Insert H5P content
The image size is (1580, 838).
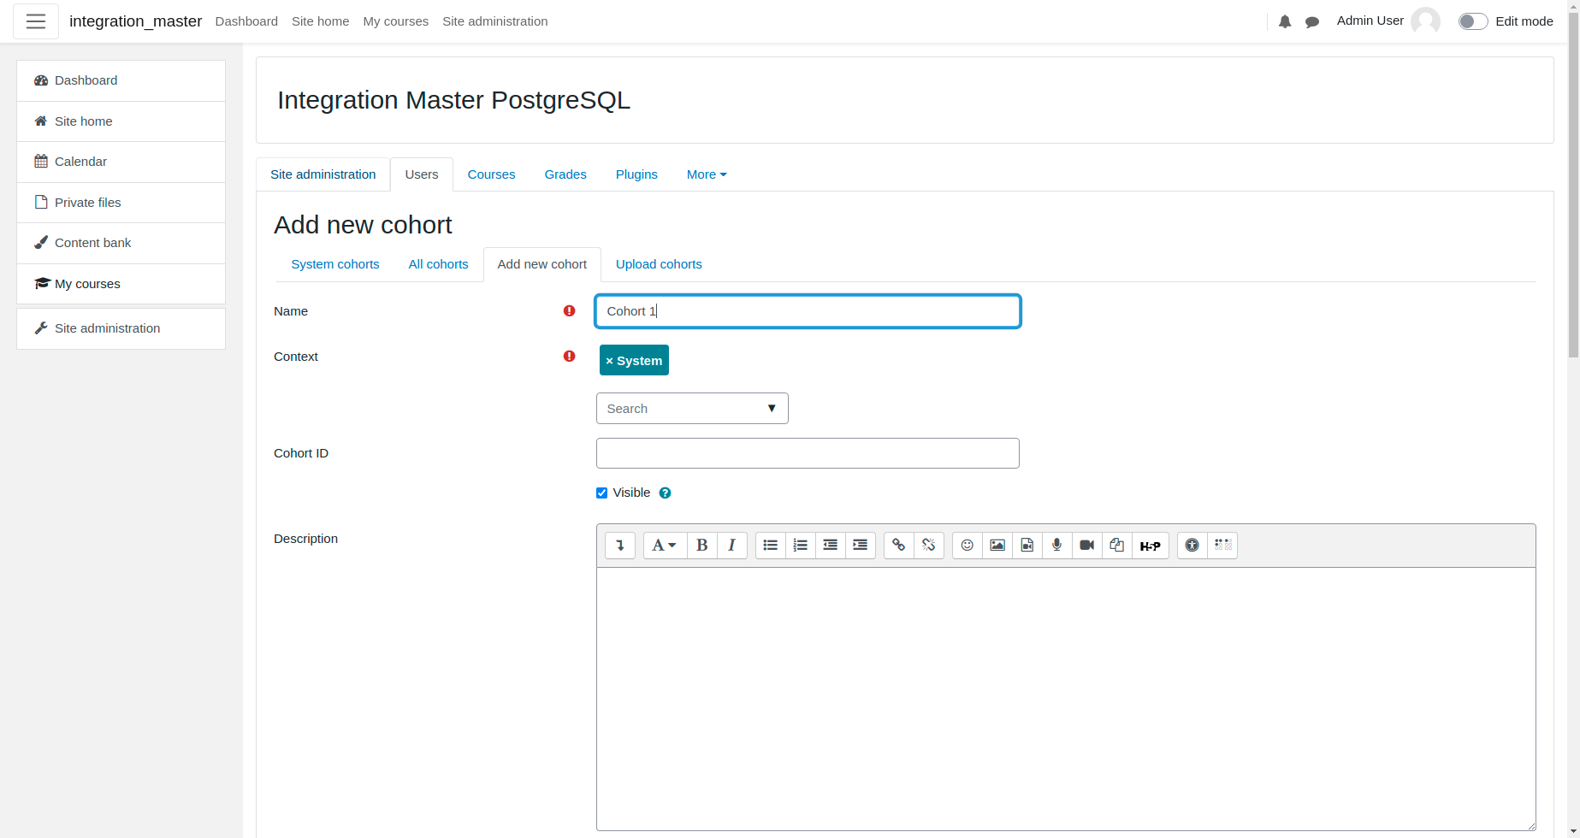(x=1151, y=546)
